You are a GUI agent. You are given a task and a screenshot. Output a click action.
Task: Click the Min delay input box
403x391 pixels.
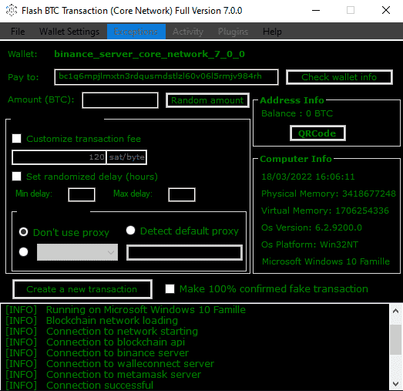82,194
